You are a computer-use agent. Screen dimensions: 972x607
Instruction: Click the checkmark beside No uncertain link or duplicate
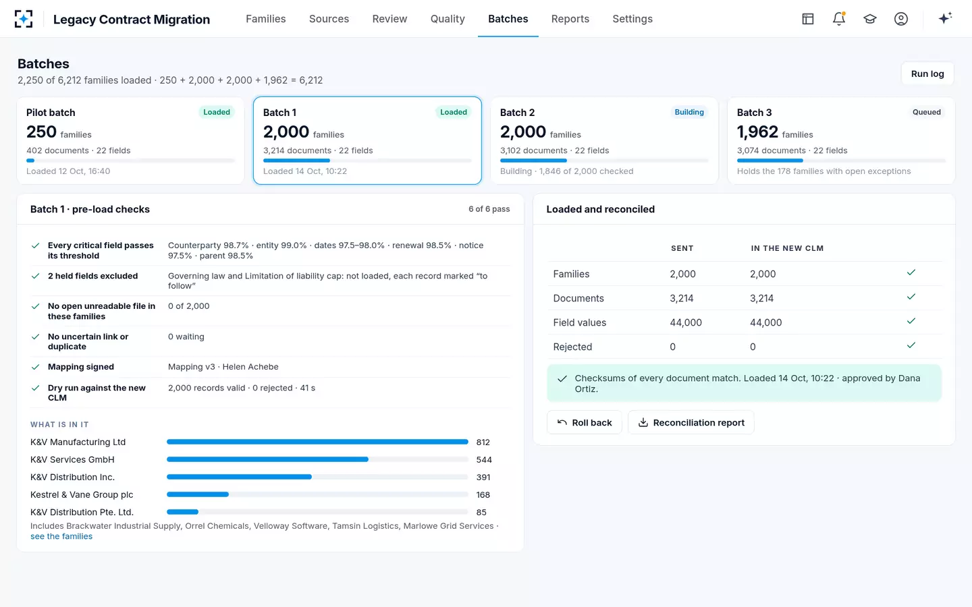36,337
